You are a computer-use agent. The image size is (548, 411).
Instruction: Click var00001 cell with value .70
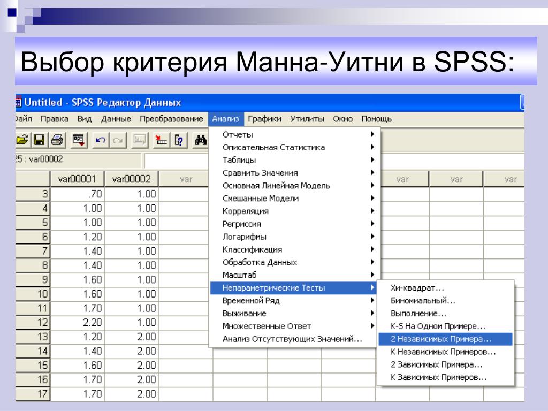tap(78, 194)
